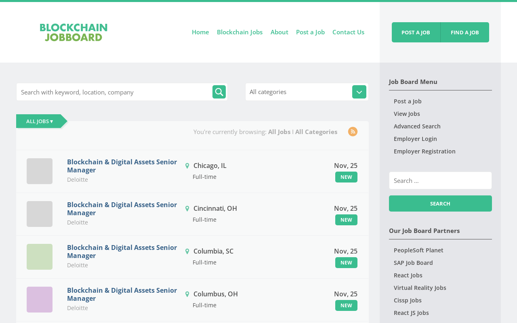517x323 pixels.
Task: Open Virtual Reality Jobs partner link
Action: pyautogui.click(x=420, y=288)
